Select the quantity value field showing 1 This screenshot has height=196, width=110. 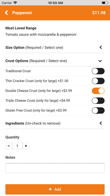point(17,146)
